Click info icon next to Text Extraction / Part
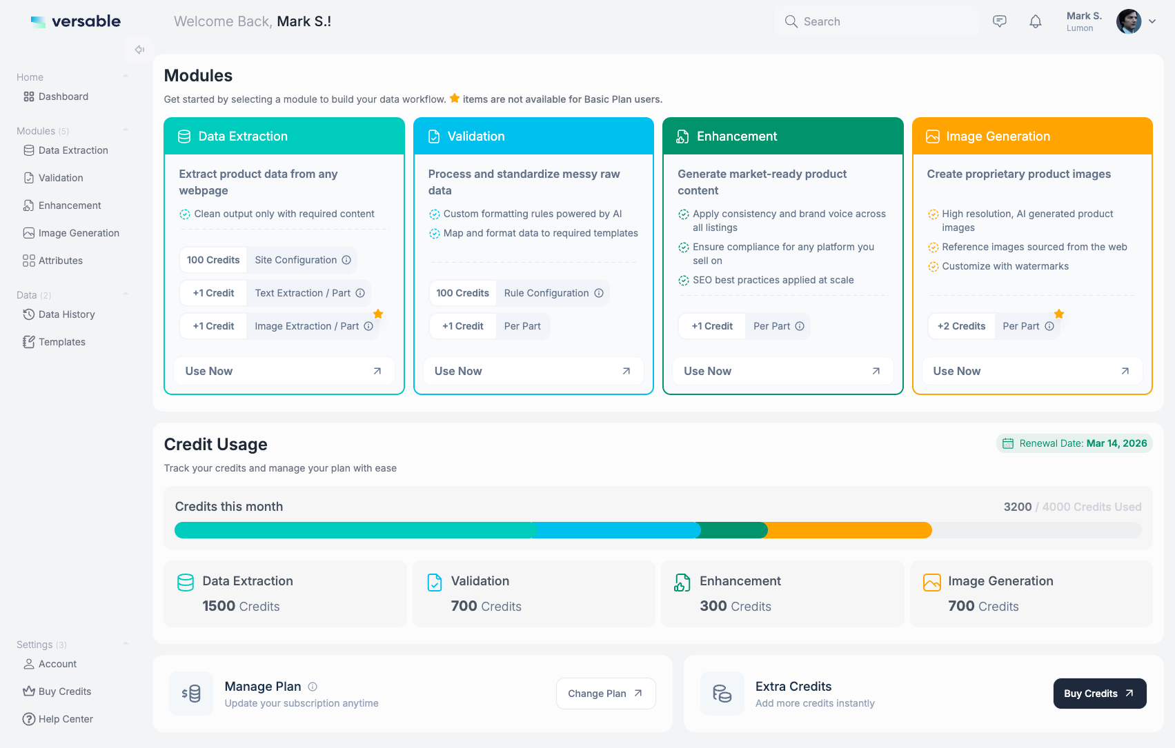The height and width of the screenshot is (748, 1175). coord(360,293)
